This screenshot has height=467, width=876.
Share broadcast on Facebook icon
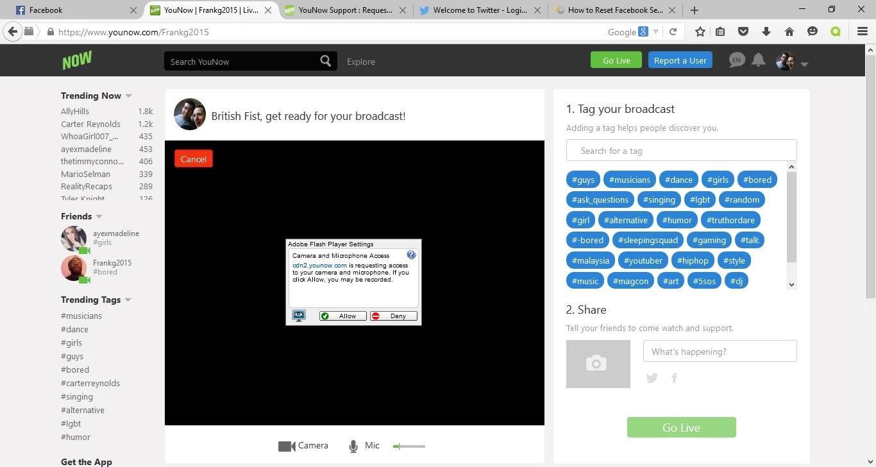point(674,378)
